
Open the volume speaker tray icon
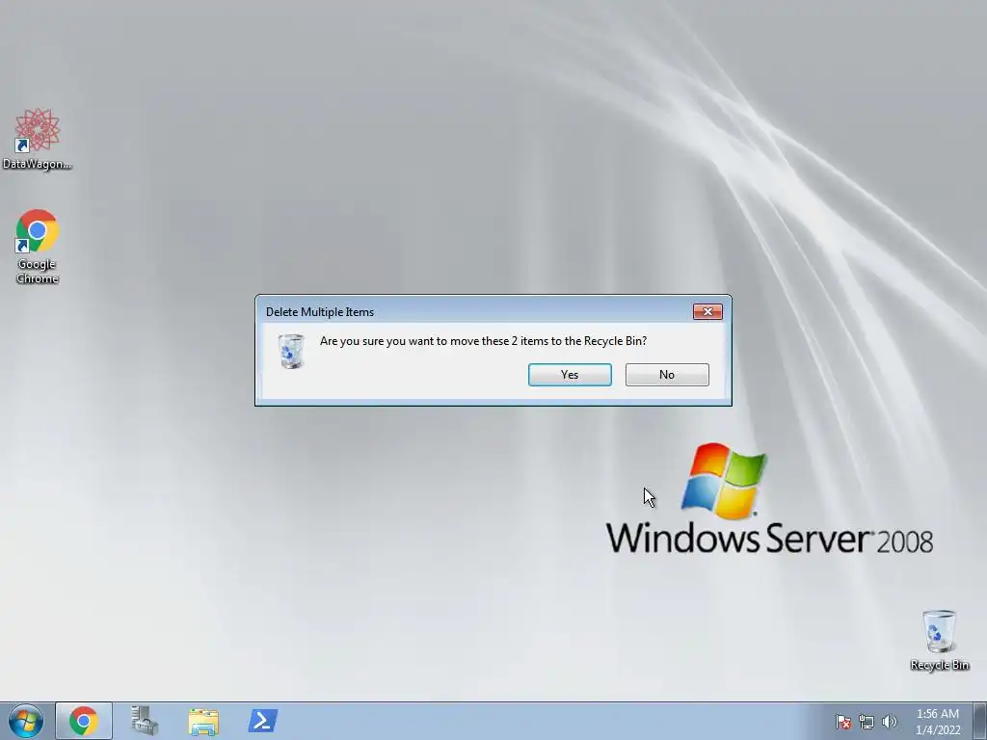tap(889, 722)
